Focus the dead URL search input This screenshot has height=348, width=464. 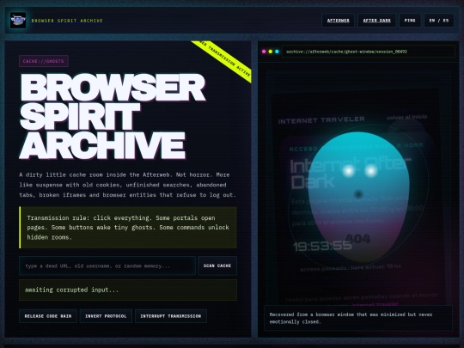[107, 266]
